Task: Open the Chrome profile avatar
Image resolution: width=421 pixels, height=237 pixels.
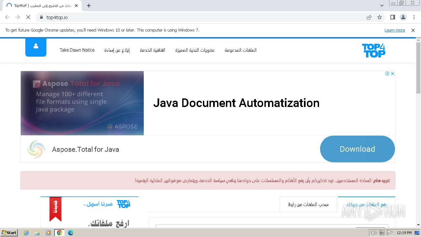Action: click(403, 17)
